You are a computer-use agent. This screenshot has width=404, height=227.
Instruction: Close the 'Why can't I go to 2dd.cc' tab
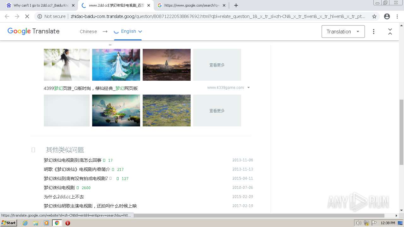pos(73,5)
